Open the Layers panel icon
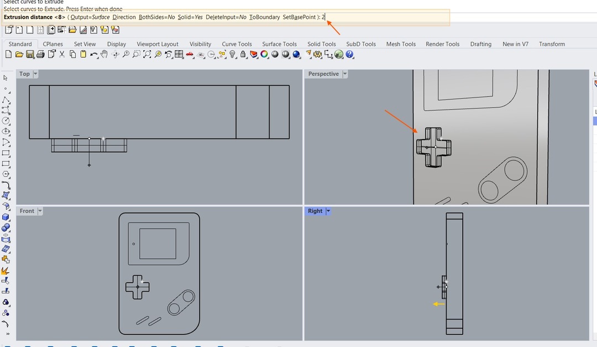The width and height of the screenshot is (597, 347). (x=254, y=55)
